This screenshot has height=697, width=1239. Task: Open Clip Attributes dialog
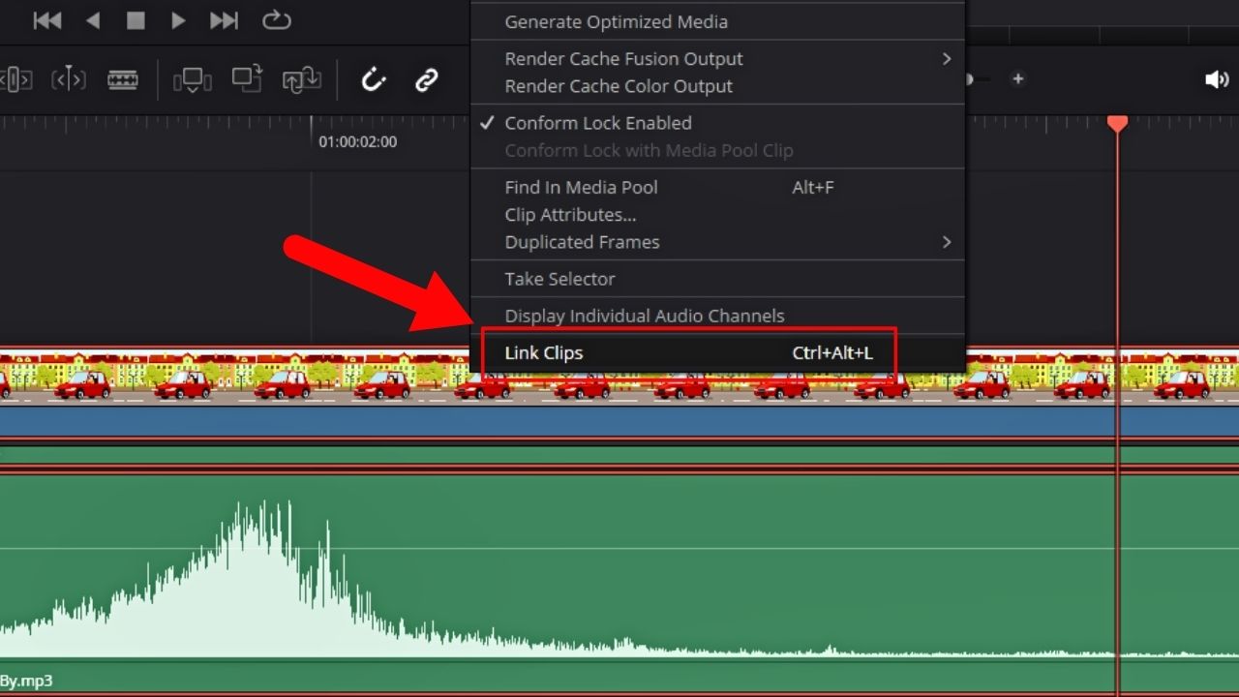pyautogui.click(x=570, y=215)
